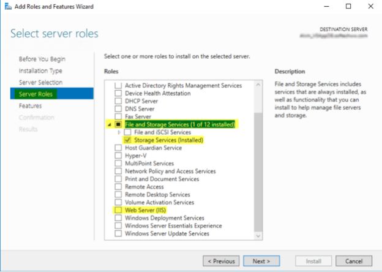Image resolution: width=382 pixels, height=272 pixels.
Task: Switch to the Server Selection step
Action: tap(40, 82)
